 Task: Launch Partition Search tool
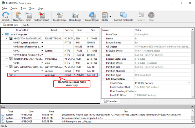point(41,17)
